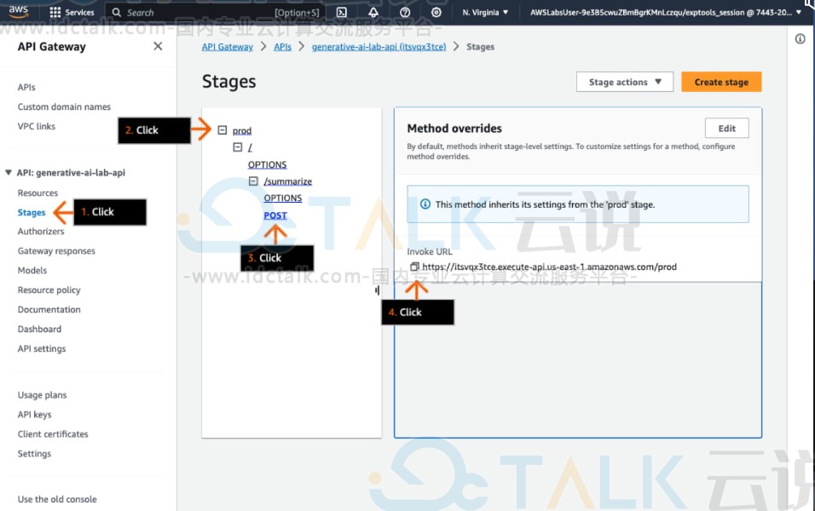The width and height of the screenshot is (815, 511).
Task: Select the /summarize resource
Action: tap(288, 181)
